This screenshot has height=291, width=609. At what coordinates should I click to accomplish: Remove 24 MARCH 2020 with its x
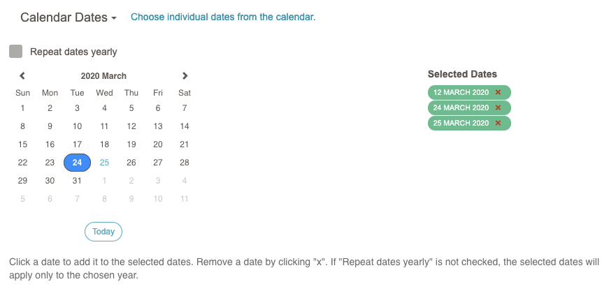point(498,107)
